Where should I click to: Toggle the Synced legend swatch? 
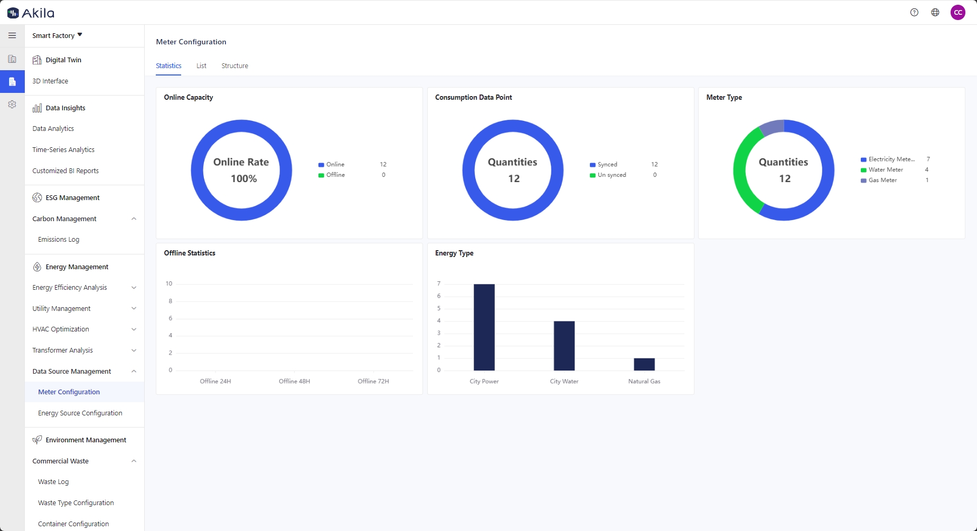click(x=593, y=165)
